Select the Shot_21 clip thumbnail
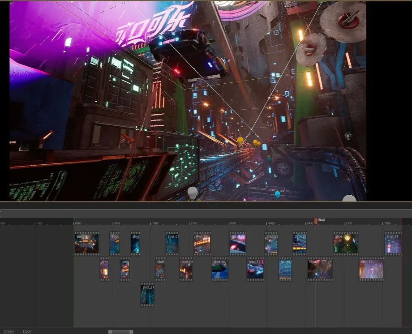This screenshot has width=412, height=334. [x=147, y=295]
